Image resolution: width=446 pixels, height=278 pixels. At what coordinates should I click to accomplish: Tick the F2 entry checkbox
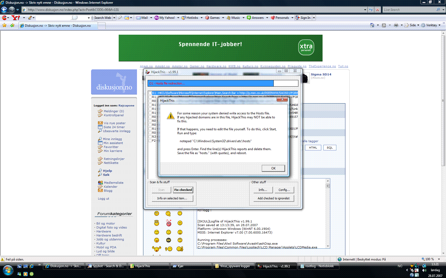pyautogui.click(x=150, y=141)
